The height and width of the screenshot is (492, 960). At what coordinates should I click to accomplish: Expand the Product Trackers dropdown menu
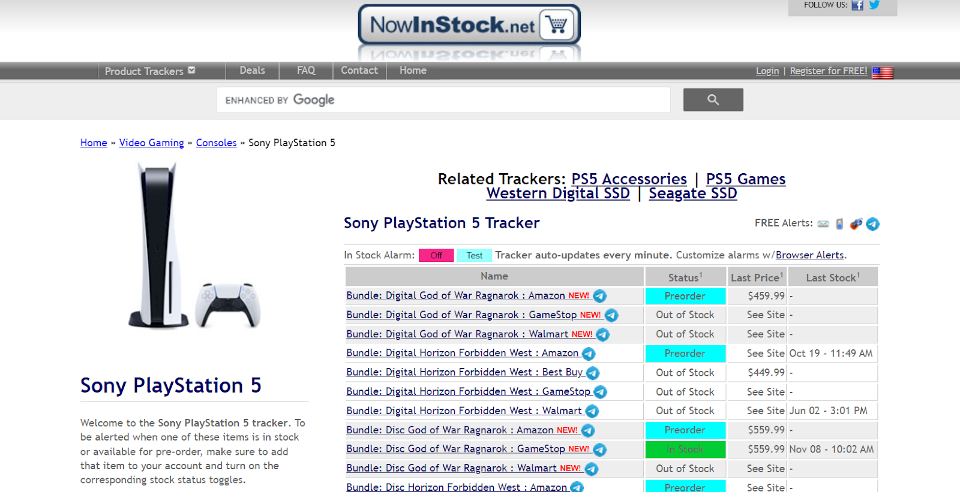(x=150, y=71)
